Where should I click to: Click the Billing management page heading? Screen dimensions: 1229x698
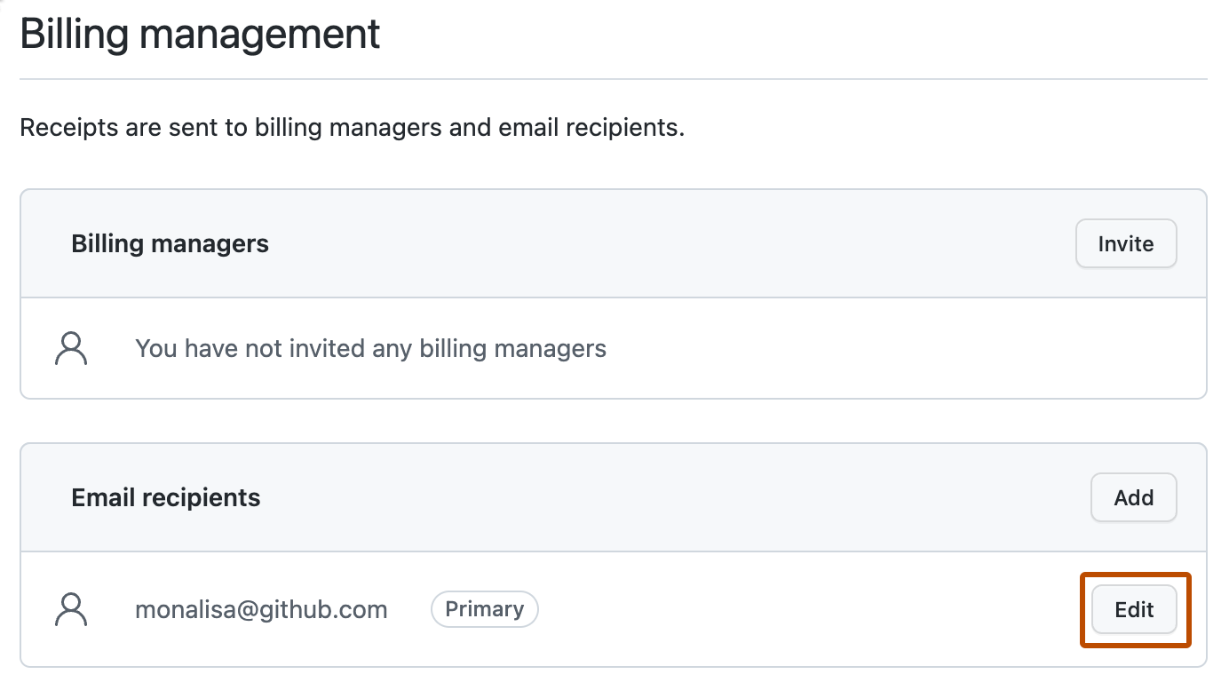200,35
